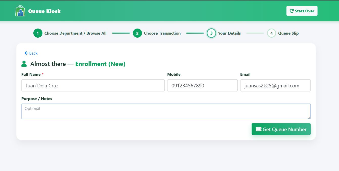Click the Queue Kiosk title text

44,11
